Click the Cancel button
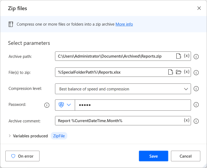 pyautogui.click(x=186, y=156)
